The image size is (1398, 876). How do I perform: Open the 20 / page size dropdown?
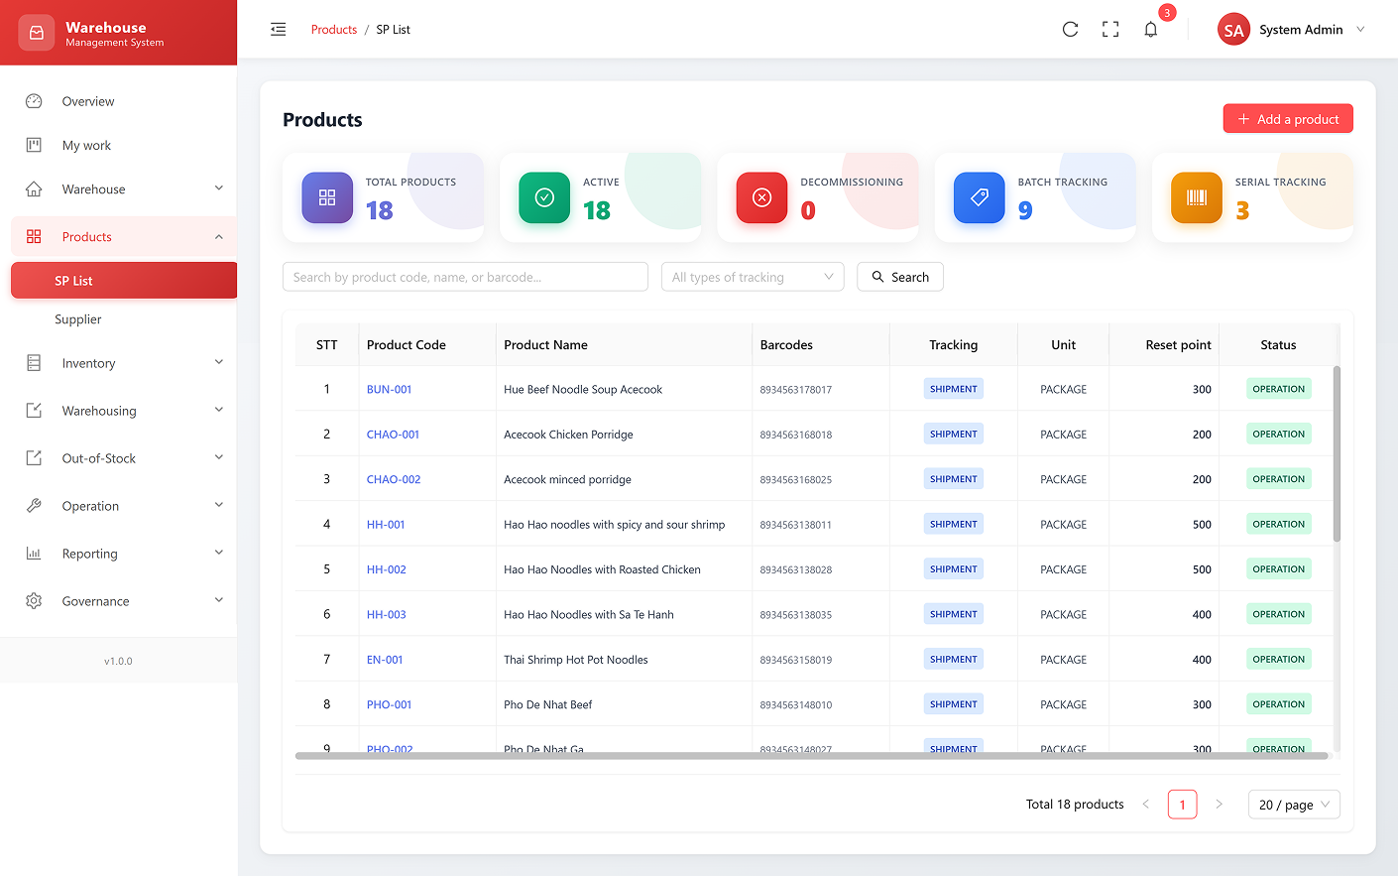click(x=1293, y=805)
